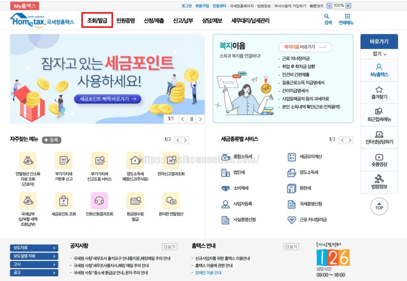407x281 pixels.
Task: Click 현금영수증 발급 icon
Action: coord(135,201)
